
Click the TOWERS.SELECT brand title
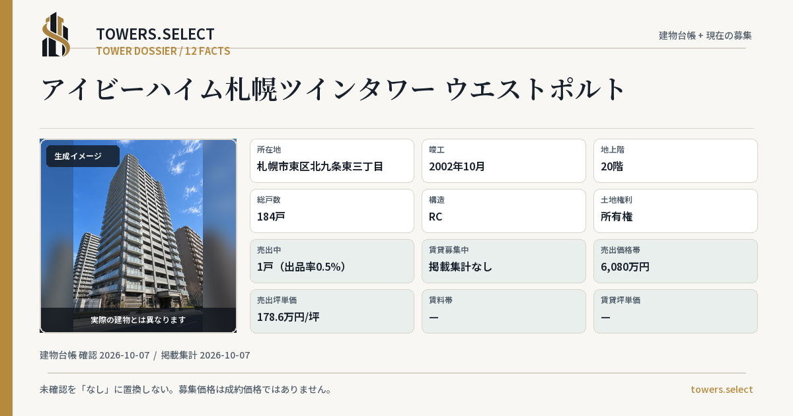pyautogui.click(x=155, y=34)
